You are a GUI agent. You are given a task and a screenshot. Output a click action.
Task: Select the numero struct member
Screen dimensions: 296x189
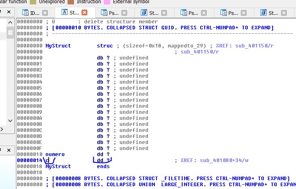pyautogui.click(x=55, y=154)
